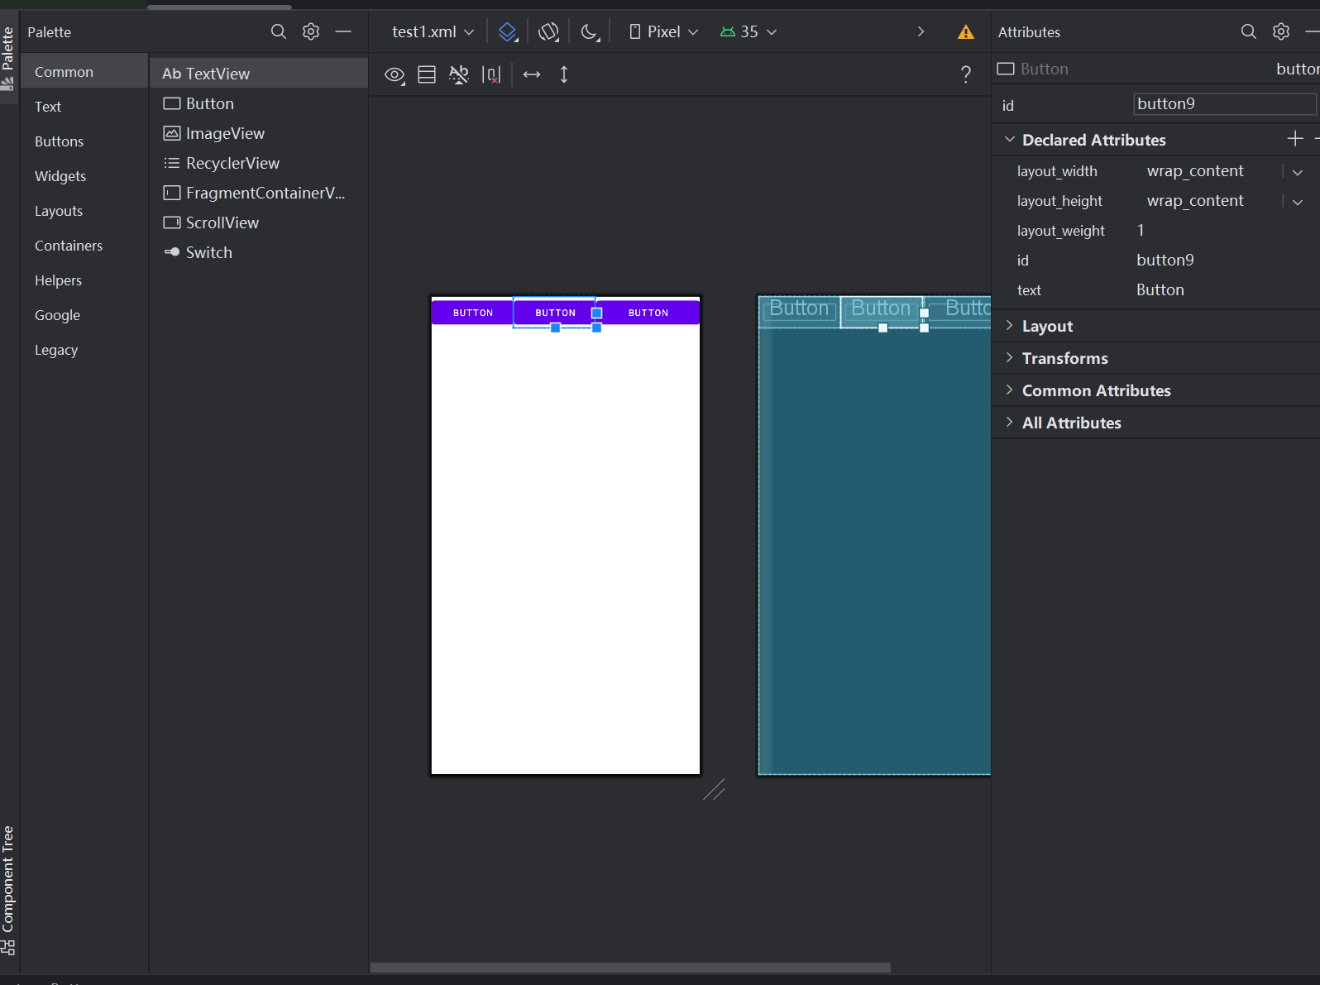Toggle preview orientation icon
Image resolution: width=1320 pixels, height=985 pixels.
point(548,31)
